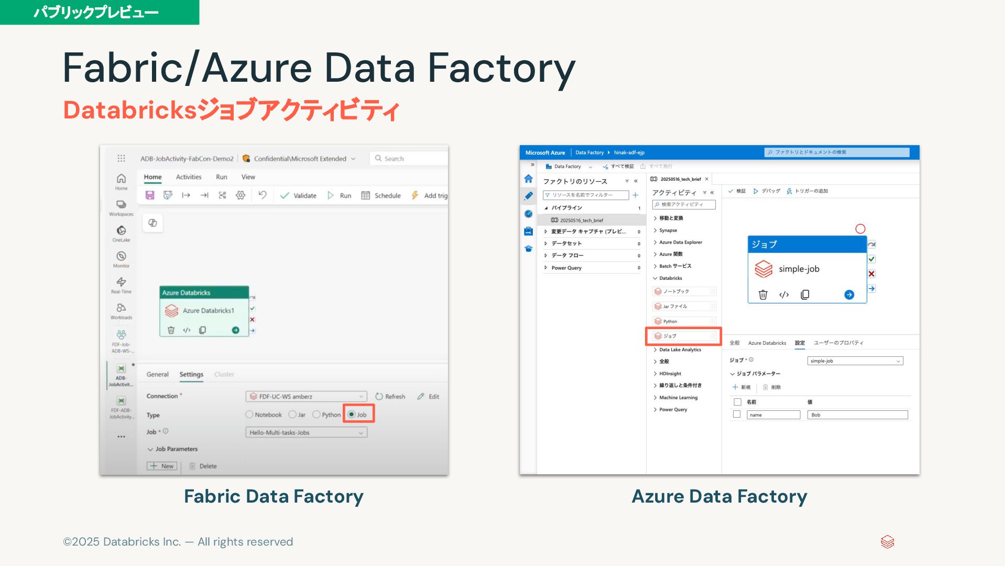Screen dimensions: 1005x566
Task: Click the デバッグ button in ADF toolbar
Action: point(767,191)
